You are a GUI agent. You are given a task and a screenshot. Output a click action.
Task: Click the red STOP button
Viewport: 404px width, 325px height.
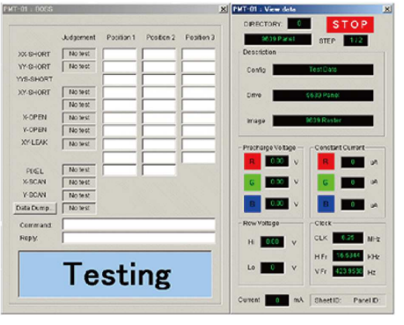tap(350, 25)
